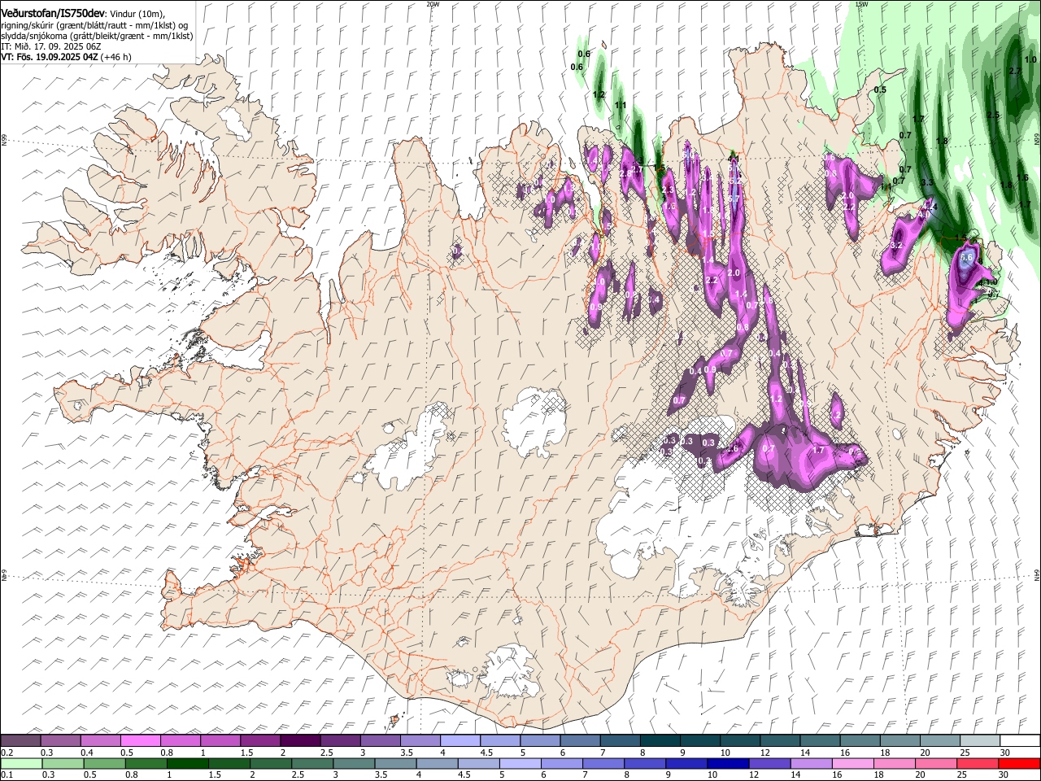The image size is (1041, 781).
Task: Pick the white snow swatch above 30
Action: pos(1021,740)
